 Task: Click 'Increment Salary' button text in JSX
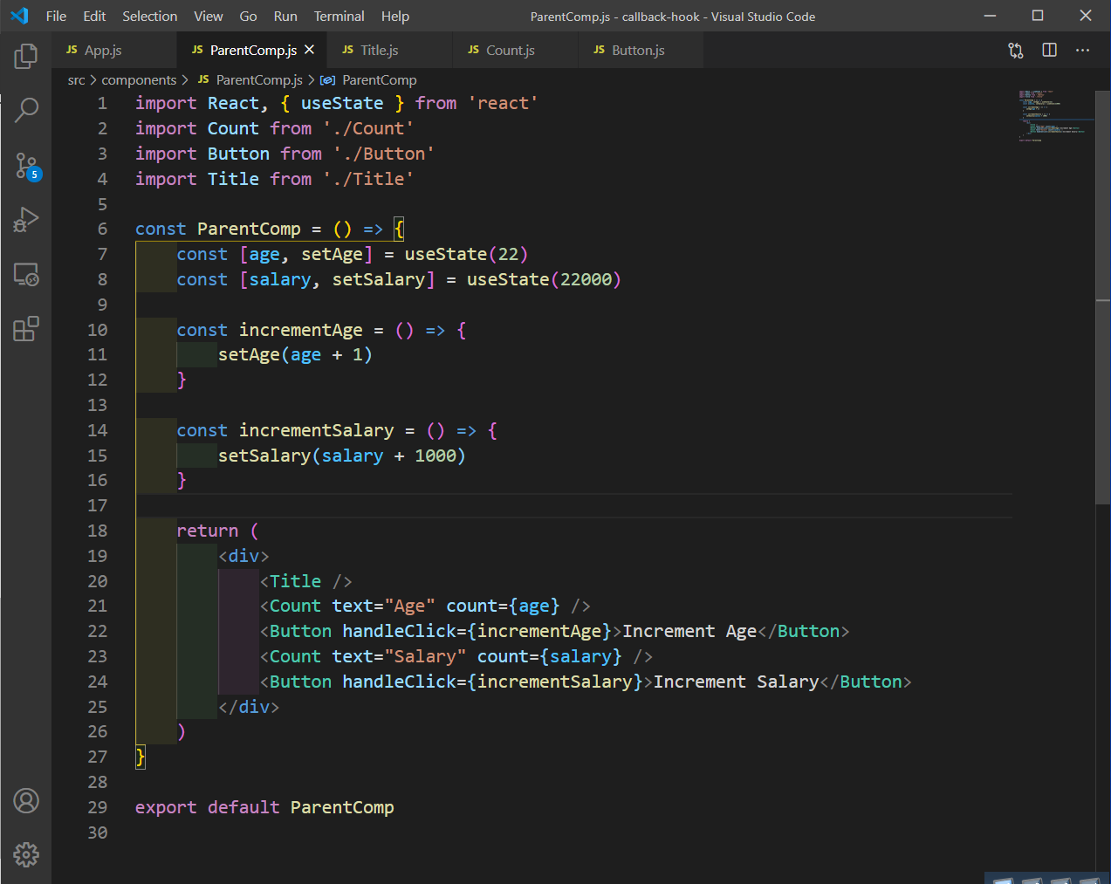point(737,682)
